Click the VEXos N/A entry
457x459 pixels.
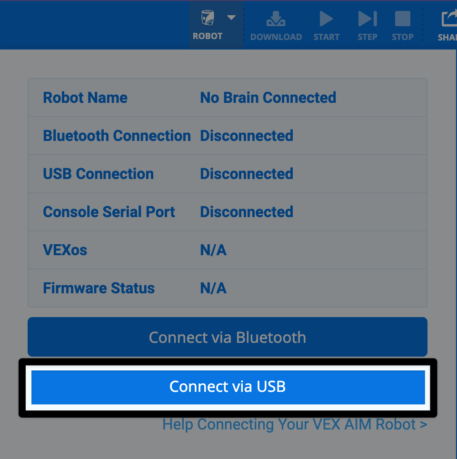[x=228, y=250]
